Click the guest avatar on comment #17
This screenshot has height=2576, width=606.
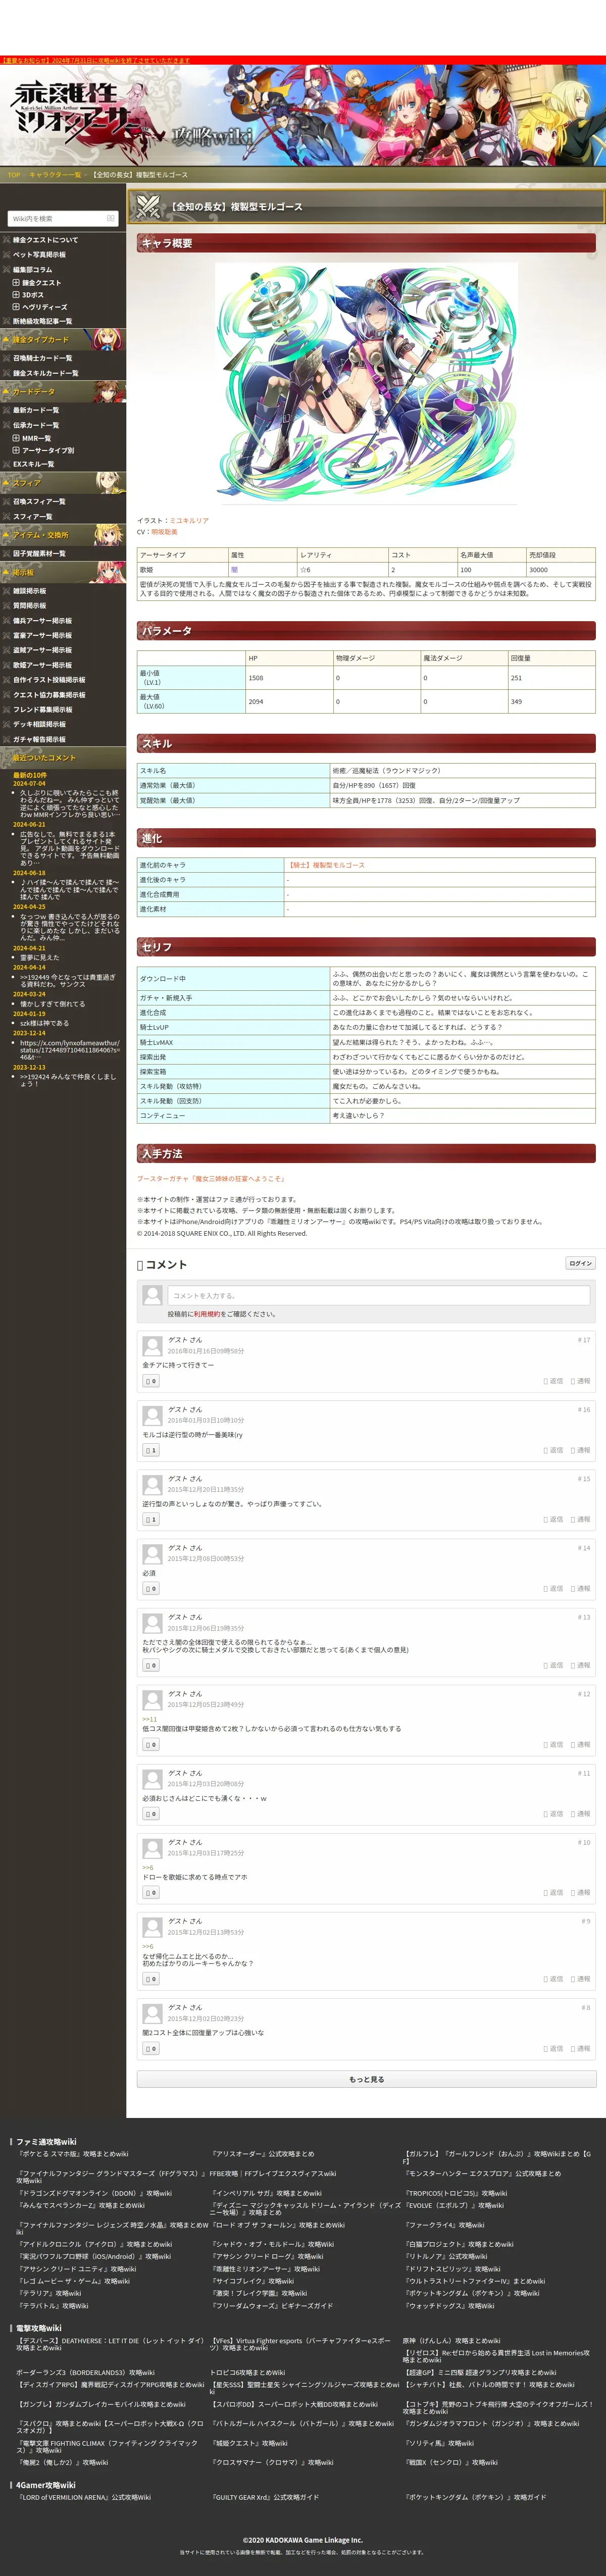[x=152, y=1345]
